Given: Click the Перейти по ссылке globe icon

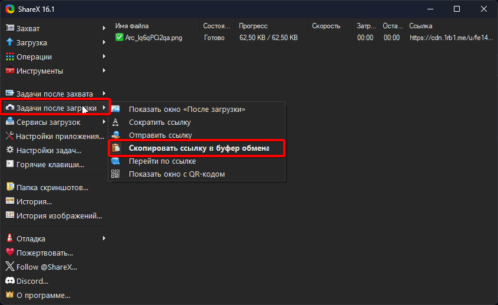Looking at the screenshot, I should coord(115,161).
